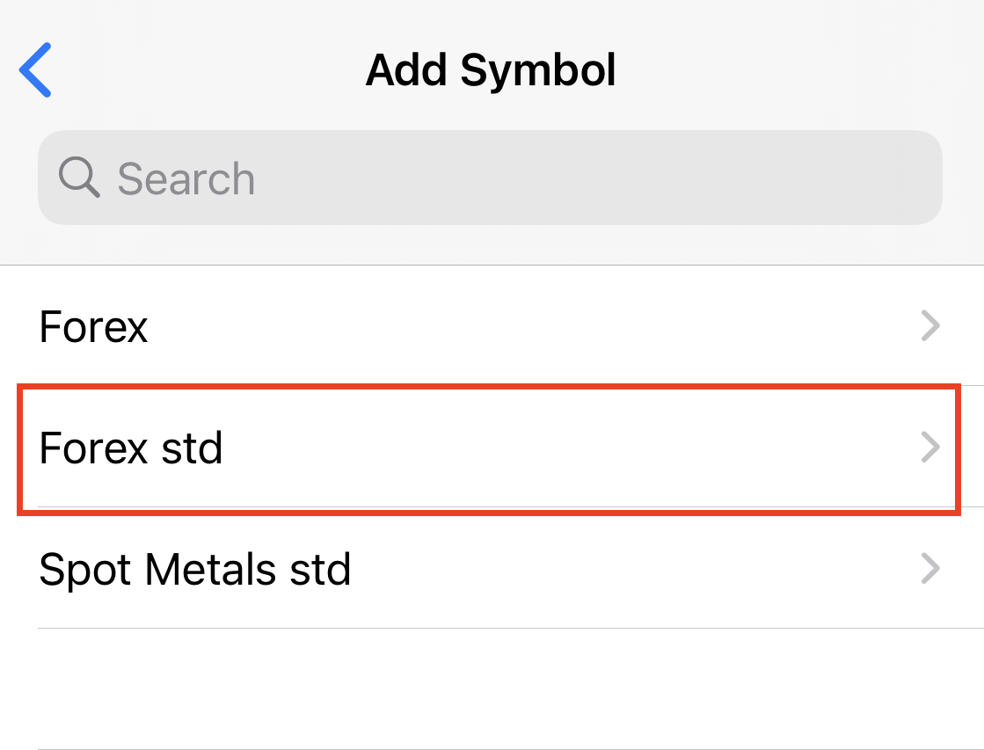
Task: Tap the blue back arrow
Action: [x=36, y=69]
